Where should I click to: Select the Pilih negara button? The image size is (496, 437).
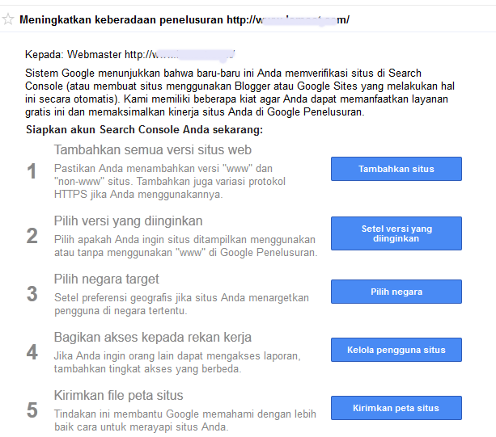pyautogui.click(x=396, y=292)
